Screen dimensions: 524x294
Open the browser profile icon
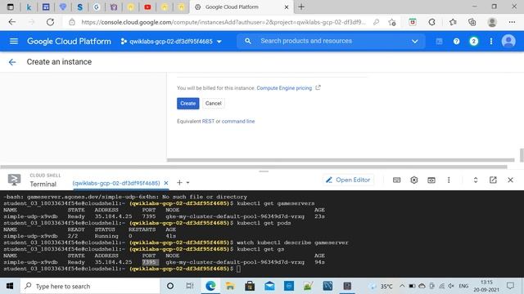coord(492,22)
